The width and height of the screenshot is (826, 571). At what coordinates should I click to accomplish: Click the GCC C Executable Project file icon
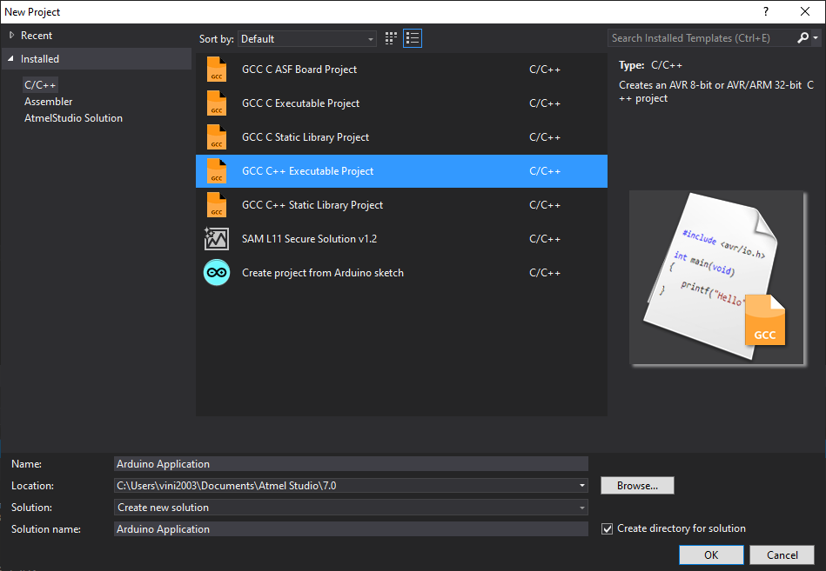pos(217,103)
